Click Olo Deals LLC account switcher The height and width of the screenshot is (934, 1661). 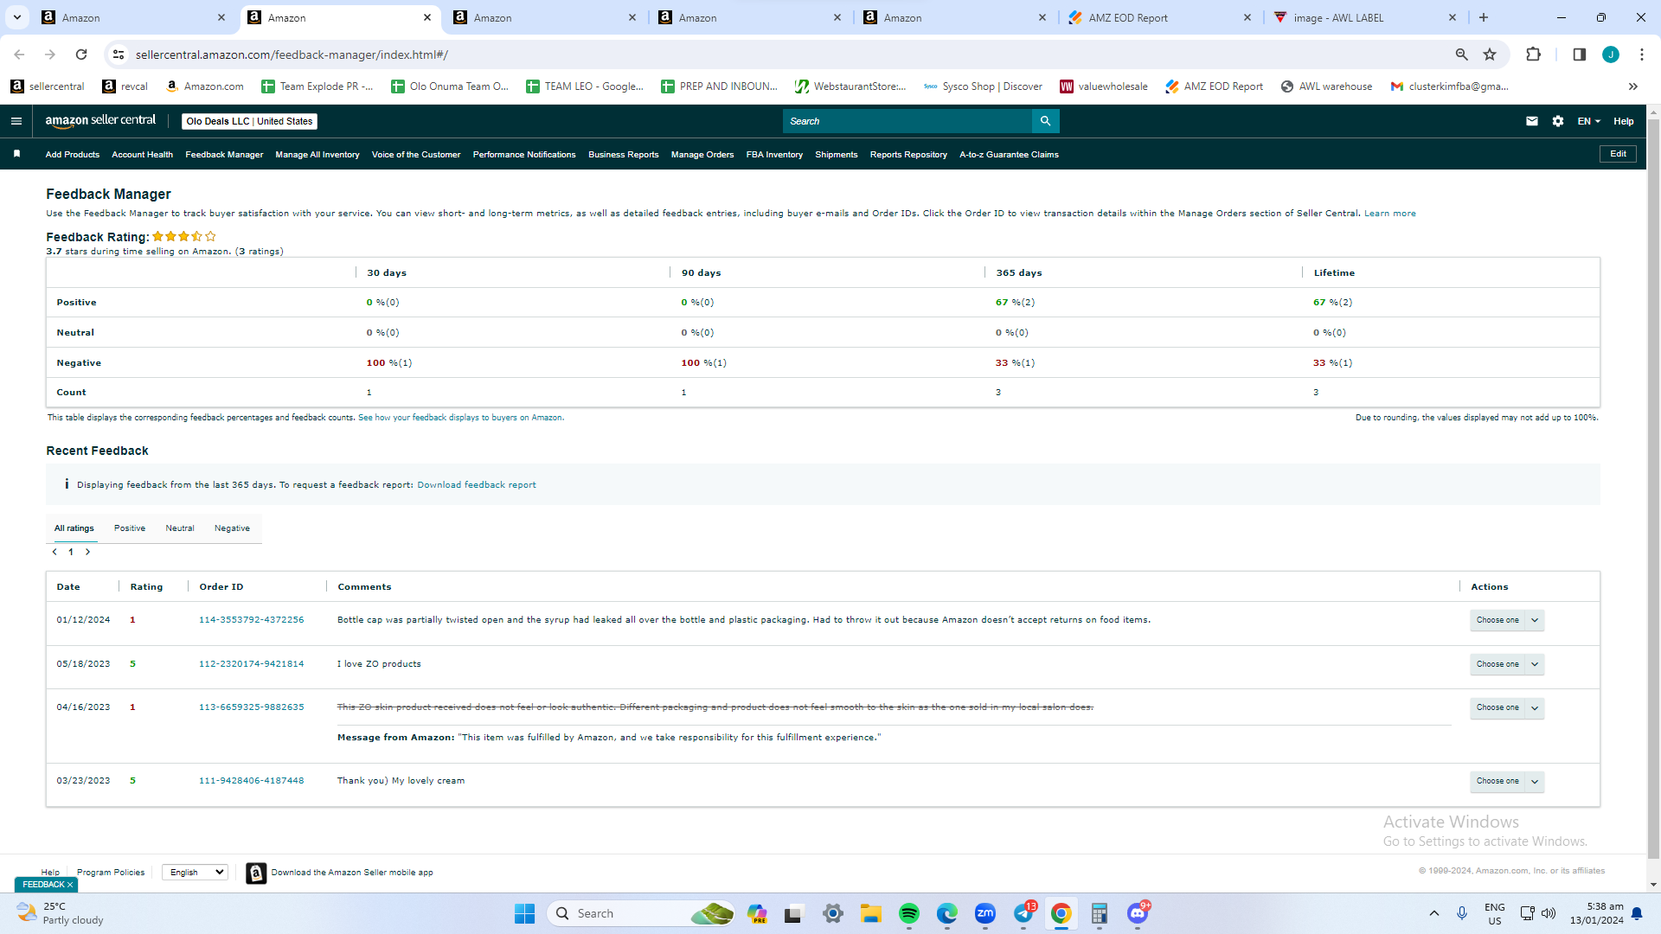pyautogui.click(x=250, y=121)
